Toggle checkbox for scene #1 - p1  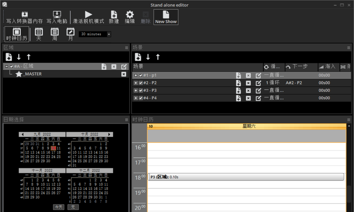point(141,75)
